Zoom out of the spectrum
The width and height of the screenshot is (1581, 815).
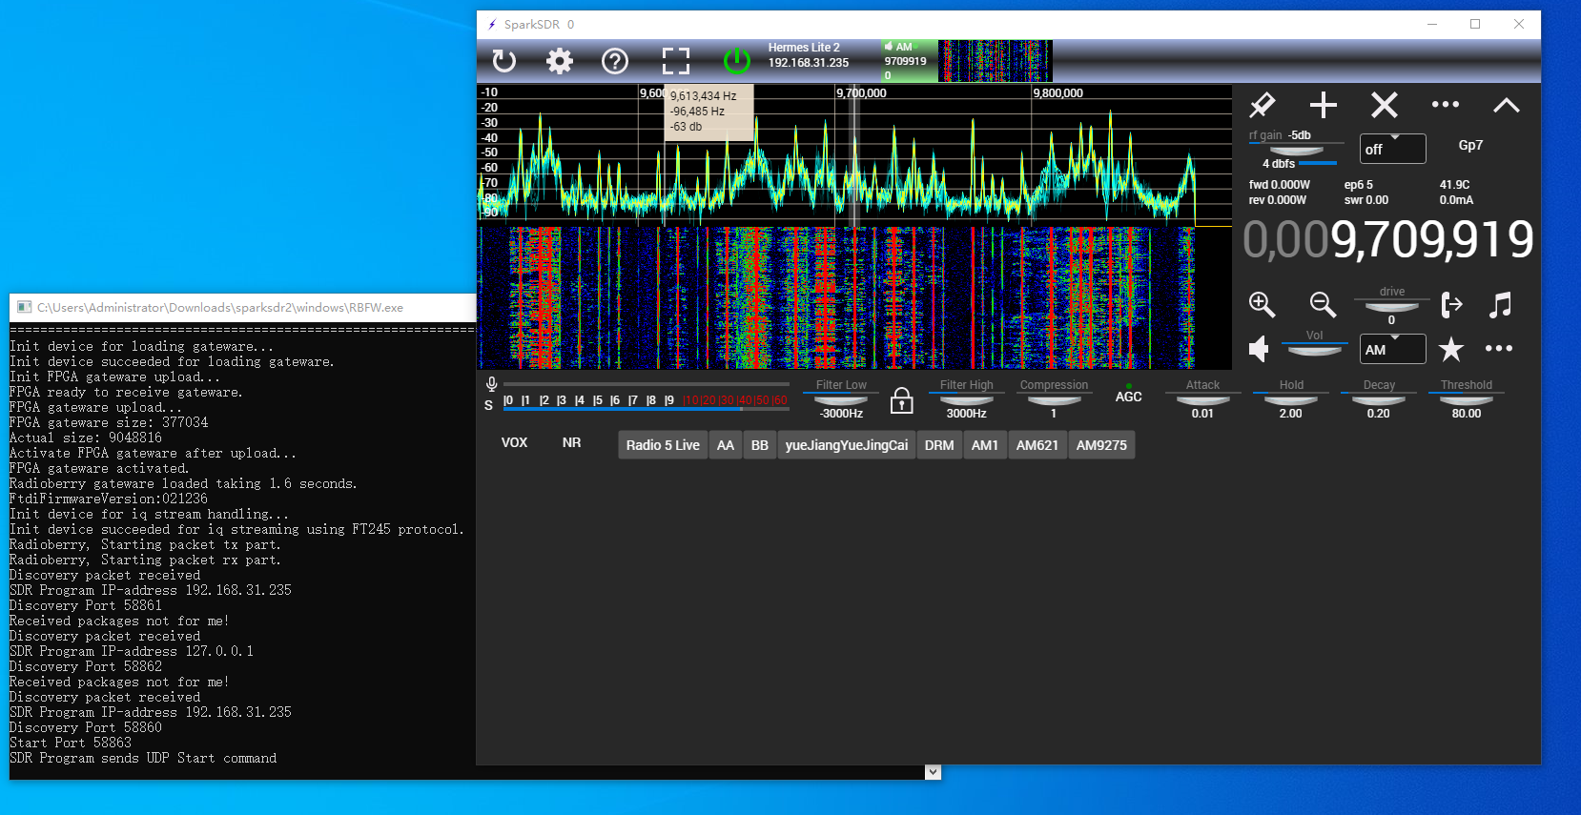pos(1322,304)
